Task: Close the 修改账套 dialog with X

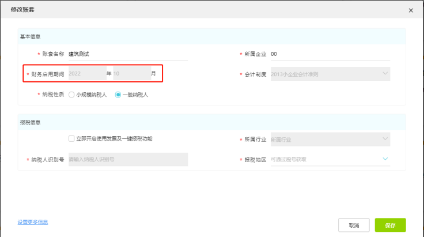Action: coord(411,10)
